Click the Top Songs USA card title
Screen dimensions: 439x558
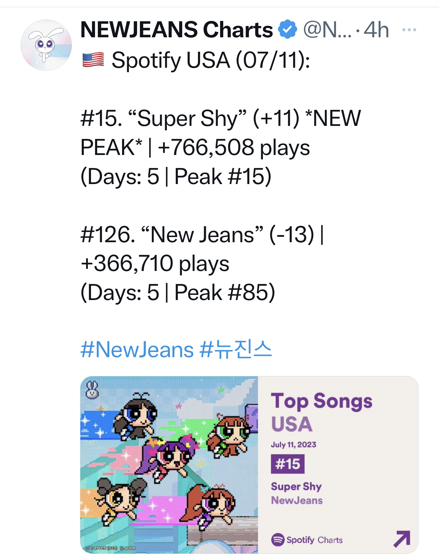(321, 412)
